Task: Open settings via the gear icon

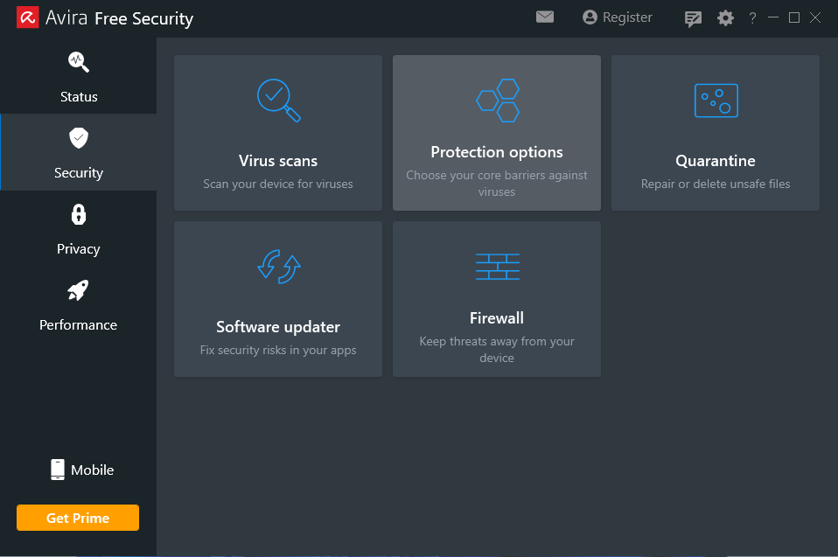Action: tap(725, 18)
